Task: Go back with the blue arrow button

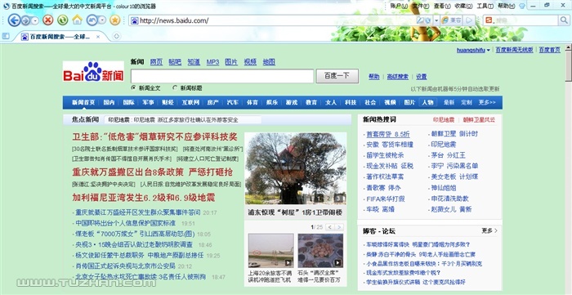Action: click(x=14, y=20)
